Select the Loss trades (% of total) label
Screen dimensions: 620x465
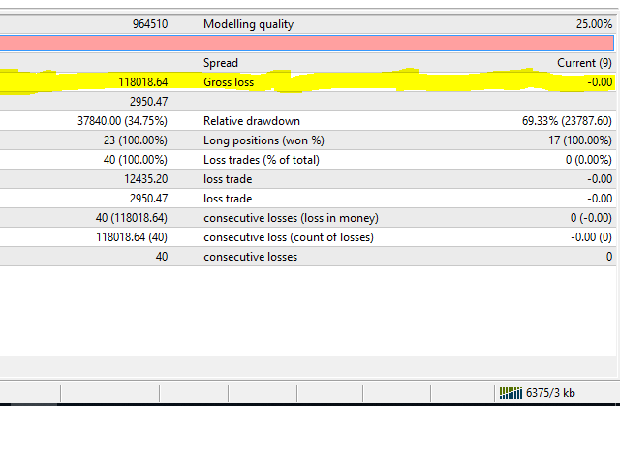(x=261, y=160)
